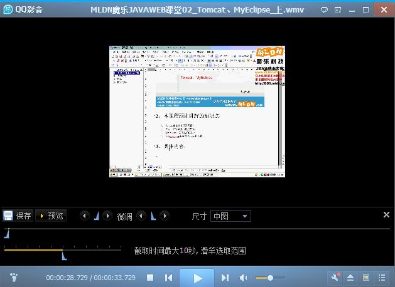395x287 pixels.
Task: Show the playlist panel
Action: [382, 278]
